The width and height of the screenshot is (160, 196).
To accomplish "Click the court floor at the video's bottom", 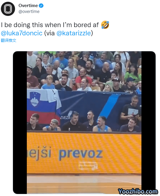I will pos(84,184).
